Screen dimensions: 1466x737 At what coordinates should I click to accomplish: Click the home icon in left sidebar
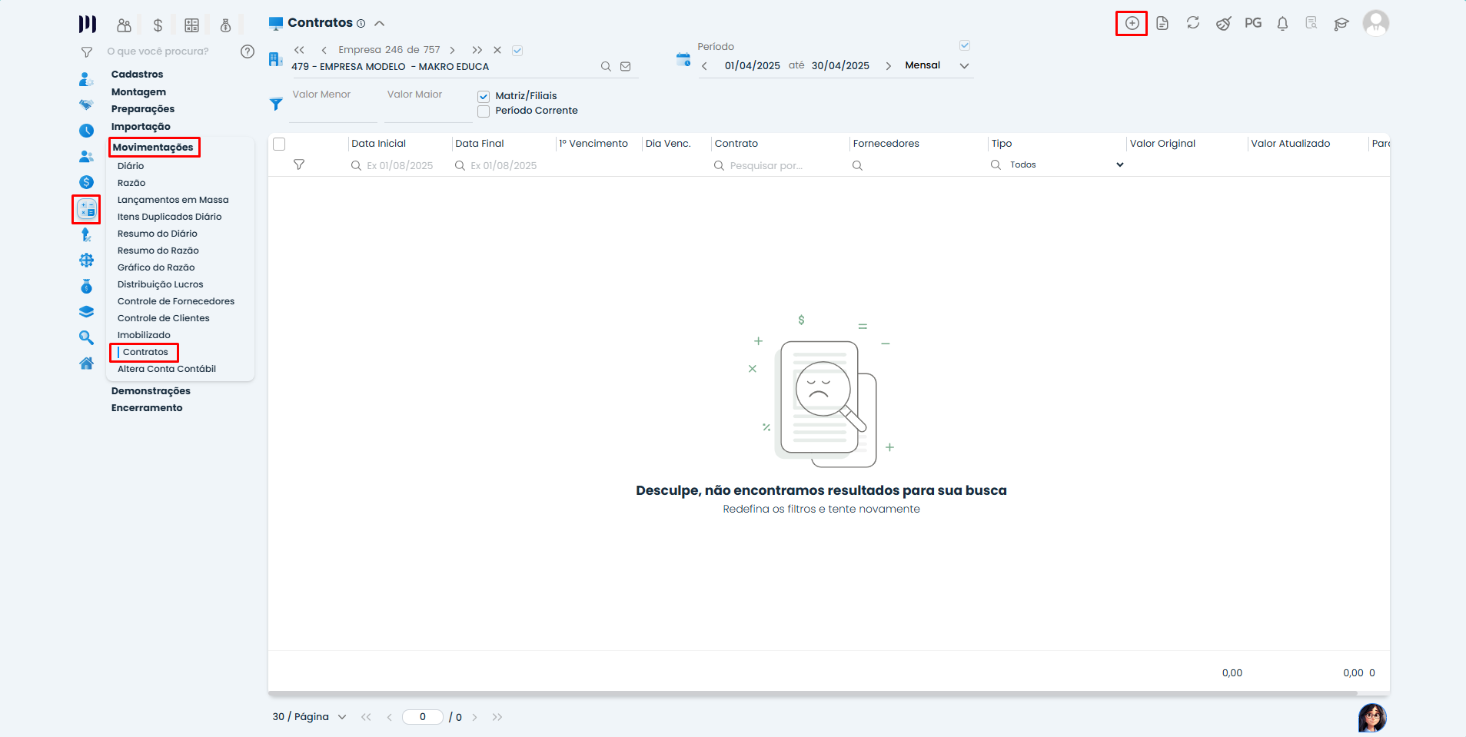pos(86,364)
